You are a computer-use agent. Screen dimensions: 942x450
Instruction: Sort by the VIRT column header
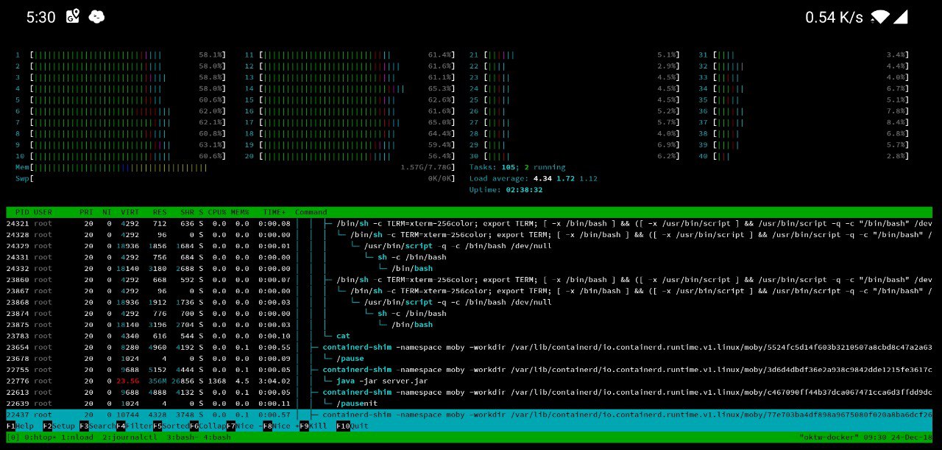(x=130, y=212)
